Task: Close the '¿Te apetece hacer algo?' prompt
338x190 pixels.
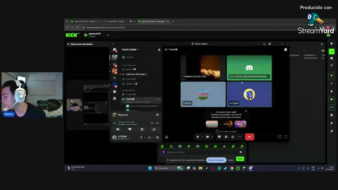Action: 246,111
